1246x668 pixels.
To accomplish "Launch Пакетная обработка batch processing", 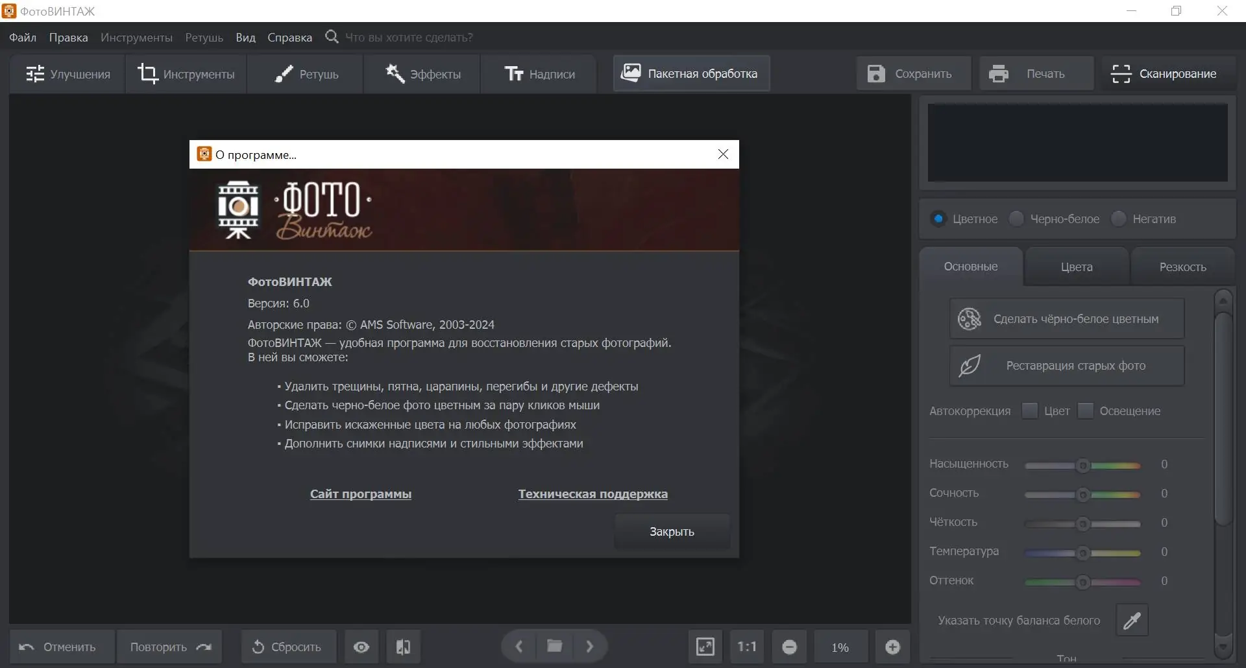I will pyautogui.click(x=691, y=73).
